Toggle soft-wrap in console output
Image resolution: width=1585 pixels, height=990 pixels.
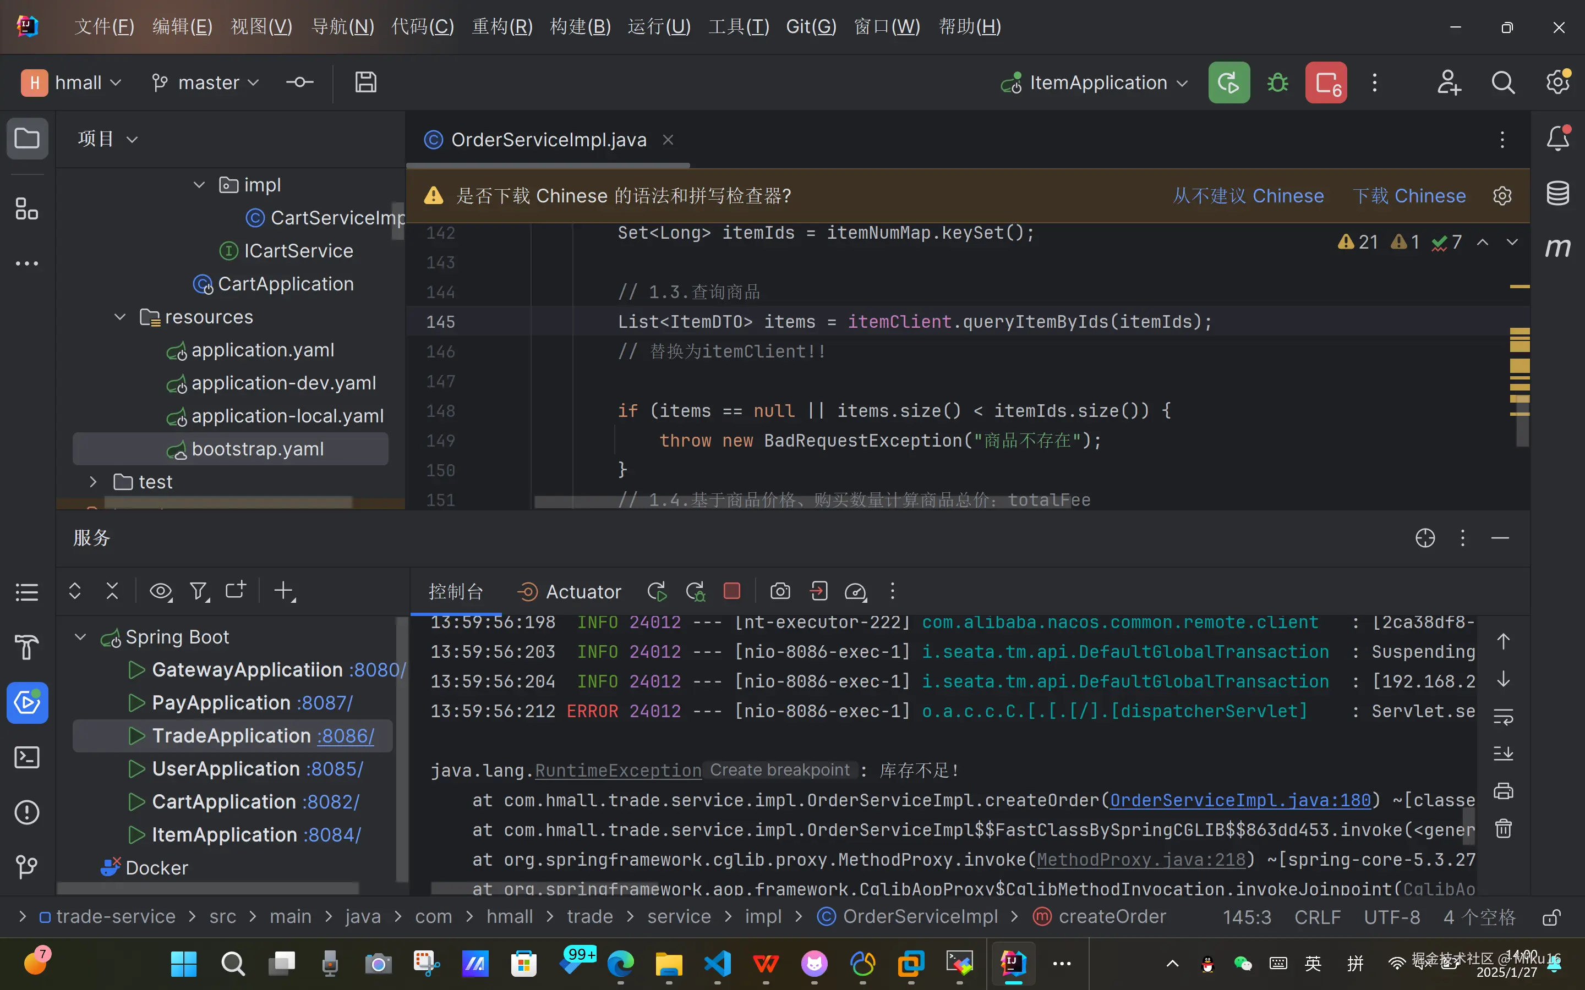tap(1503, 717)
